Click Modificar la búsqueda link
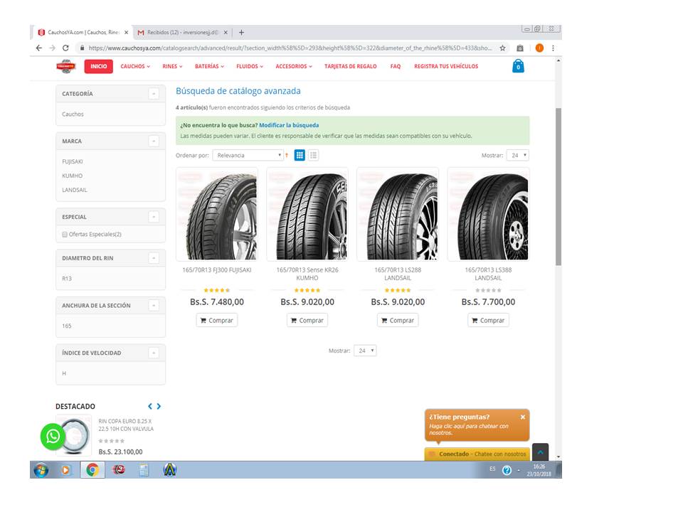683x512 pixels. [x=289, y=125]
